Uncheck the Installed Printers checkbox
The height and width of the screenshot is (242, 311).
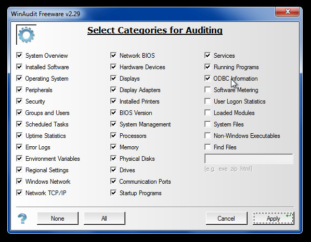[x=113, y=101]
